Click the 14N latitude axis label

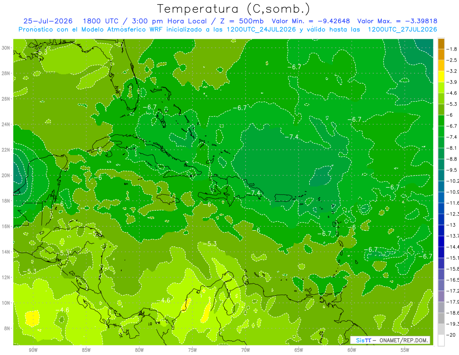[x=7, y=252]
